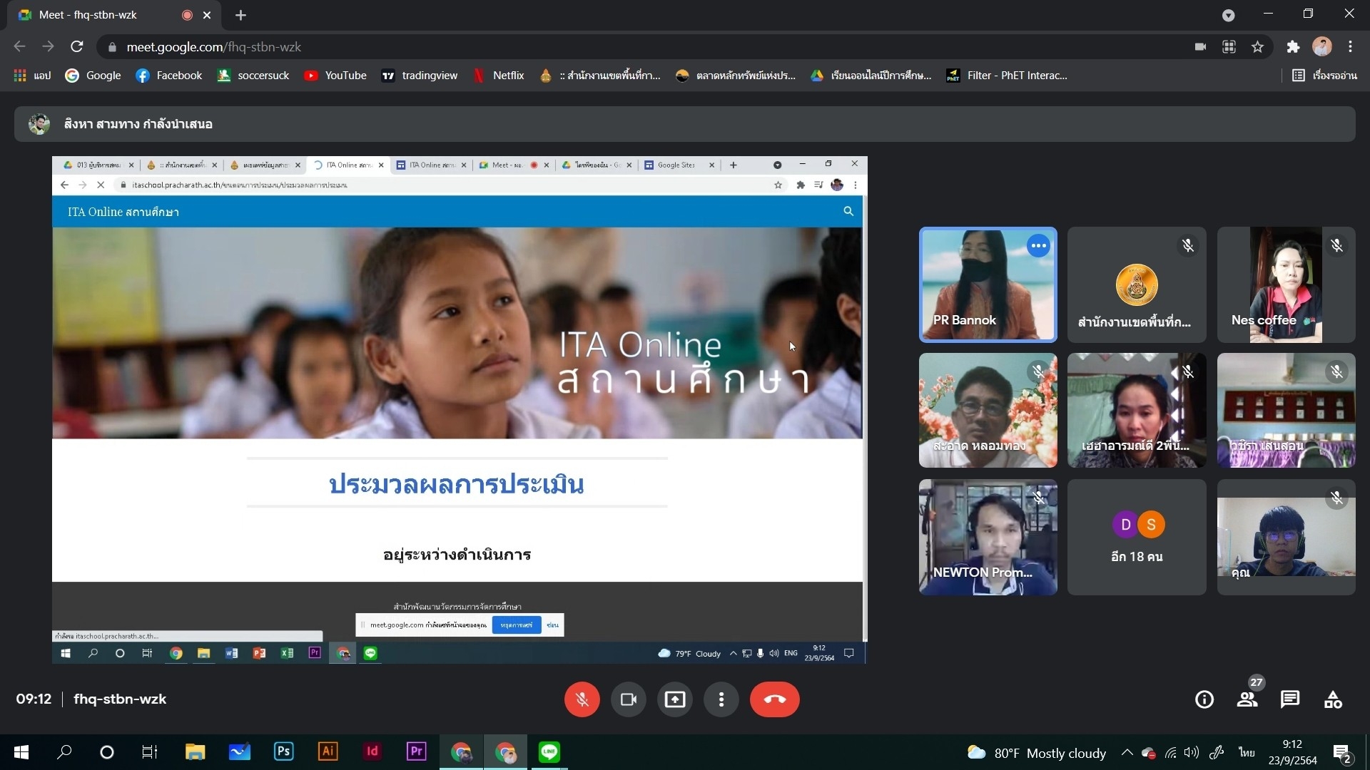Open the Netflix bookmark
This screenshot has height=770, width=1370.
pos(499,76)
